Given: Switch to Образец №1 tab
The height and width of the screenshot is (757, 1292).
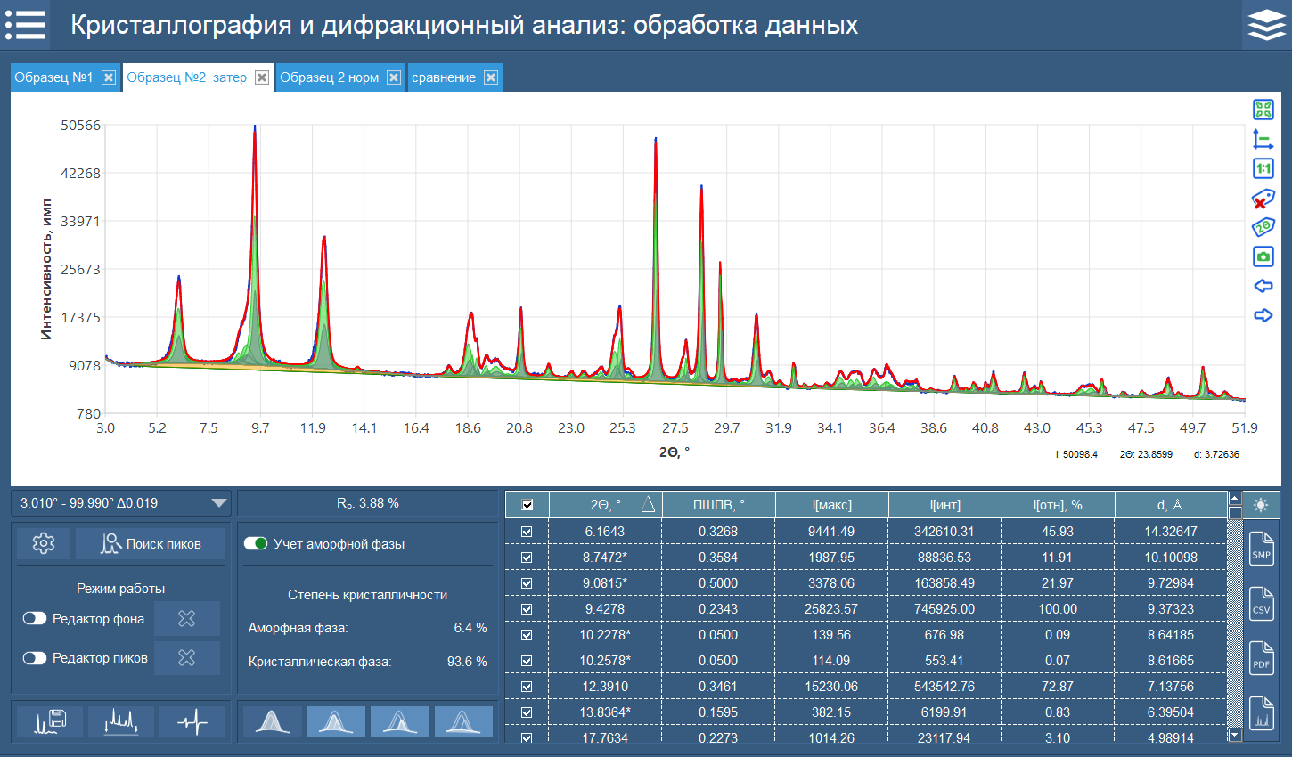Looking at the screenshot, I should pyautogui.click(x=54, y=77).
